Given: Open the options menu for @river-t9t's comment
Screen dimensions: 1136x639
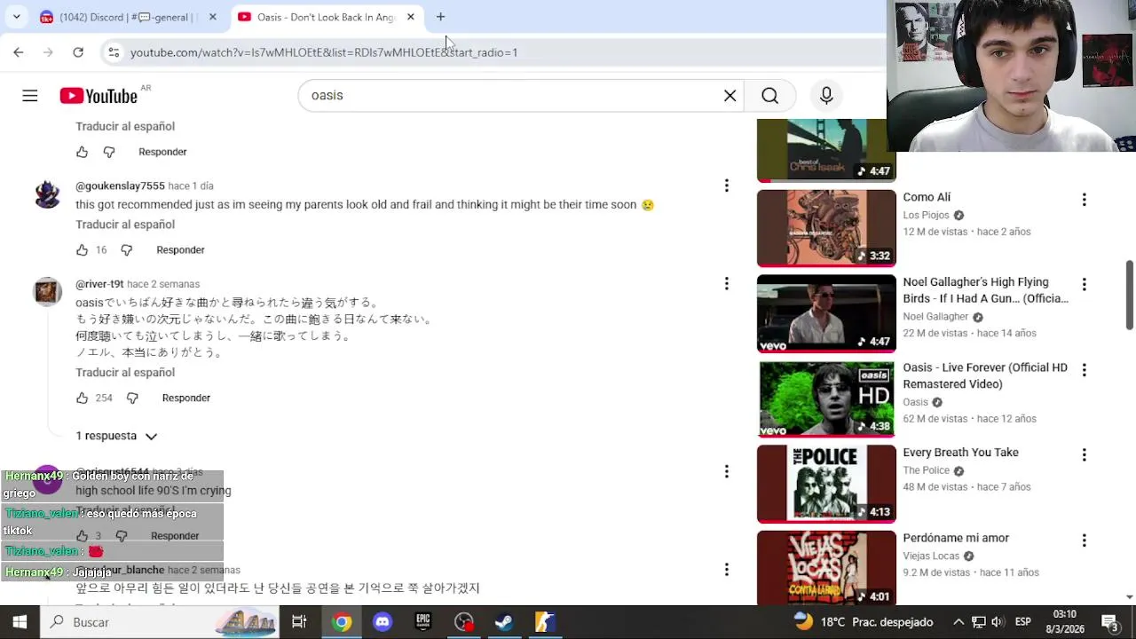Looking at the screenshot, I should 726,284.
